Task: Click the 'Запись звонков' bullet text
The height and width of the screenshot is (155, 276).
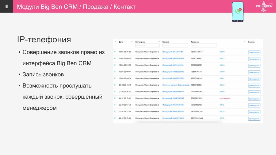Action: pyautogui.click(x=43, y=74)
